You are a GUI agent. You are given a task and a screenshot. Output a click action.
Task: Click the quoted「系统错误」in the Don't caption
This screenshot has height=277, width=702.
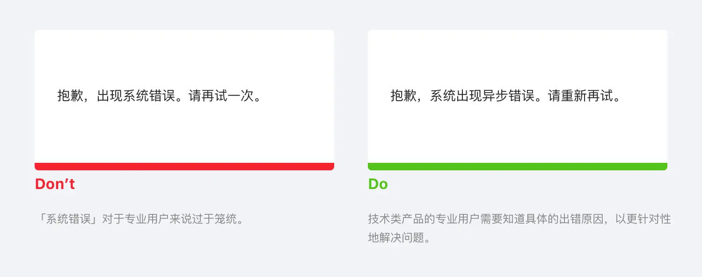point(69,219)
